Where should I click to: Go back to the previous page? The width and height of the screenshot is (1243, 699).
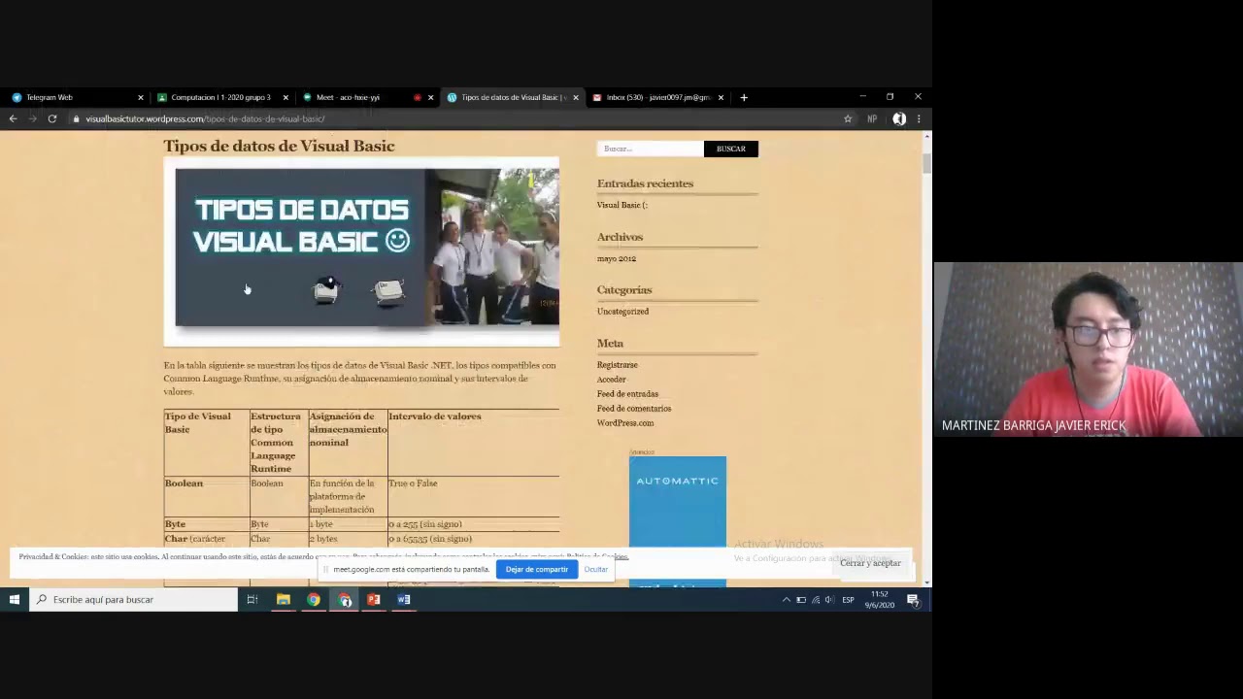click(13, 118)
